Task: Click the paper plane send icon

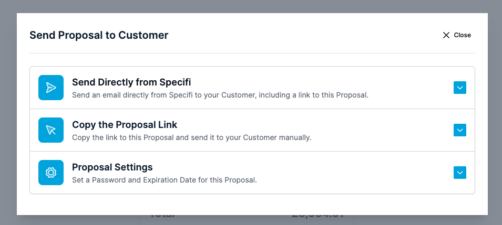Action: (x=51, y=88)
